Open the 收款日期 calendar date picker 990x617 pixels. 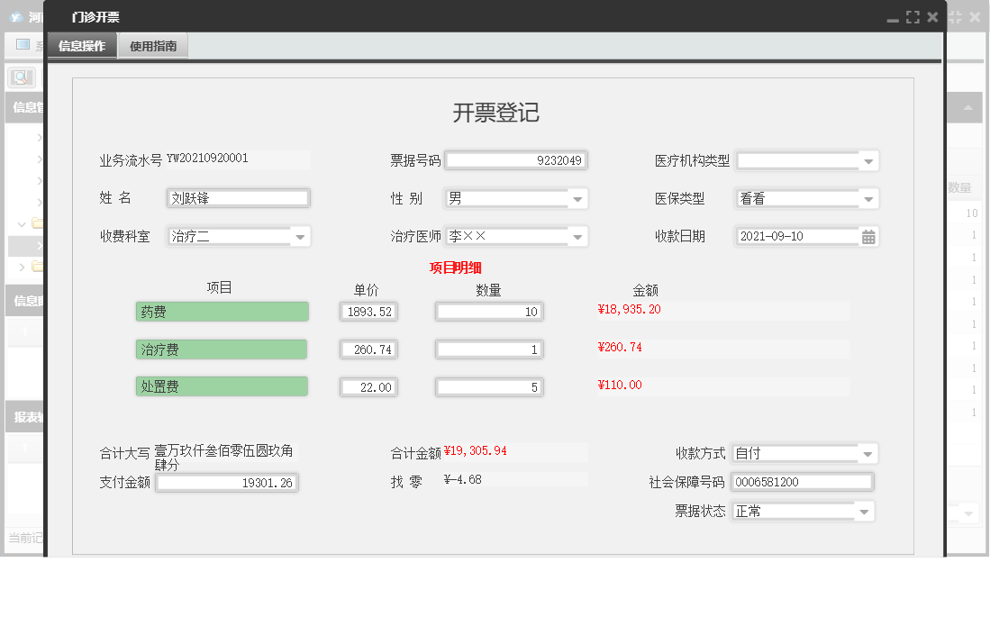(x=867, y=236)
